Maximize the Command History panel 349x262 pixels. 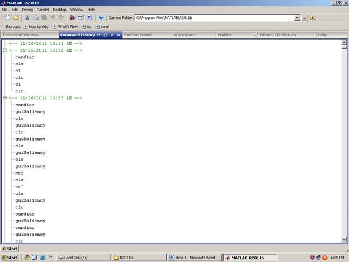[106, 35]
